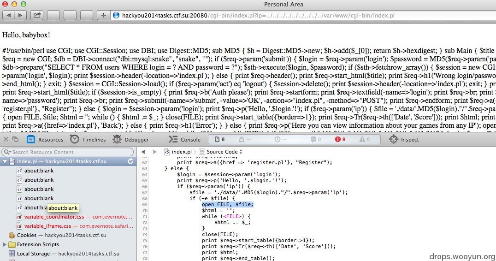Click the Search Resource Content field

[x=68, y=152]
